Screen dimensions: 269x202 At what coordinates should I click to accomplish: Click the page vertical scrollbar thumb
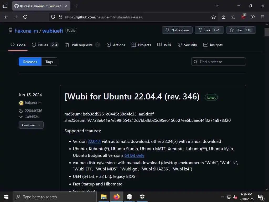click(x=267, y=32)
